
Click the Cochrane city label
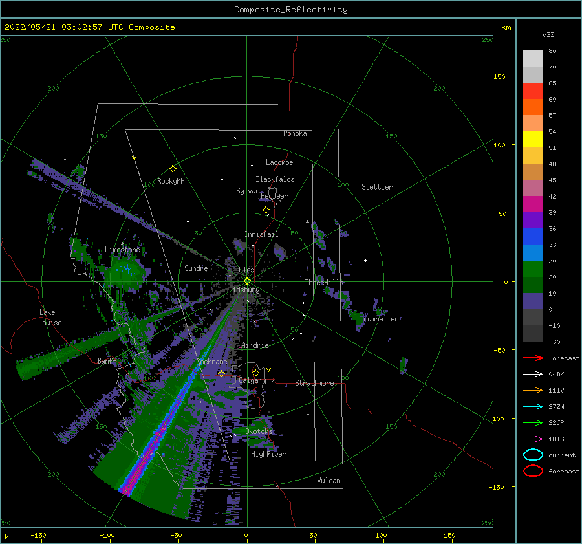coord(211,362)
